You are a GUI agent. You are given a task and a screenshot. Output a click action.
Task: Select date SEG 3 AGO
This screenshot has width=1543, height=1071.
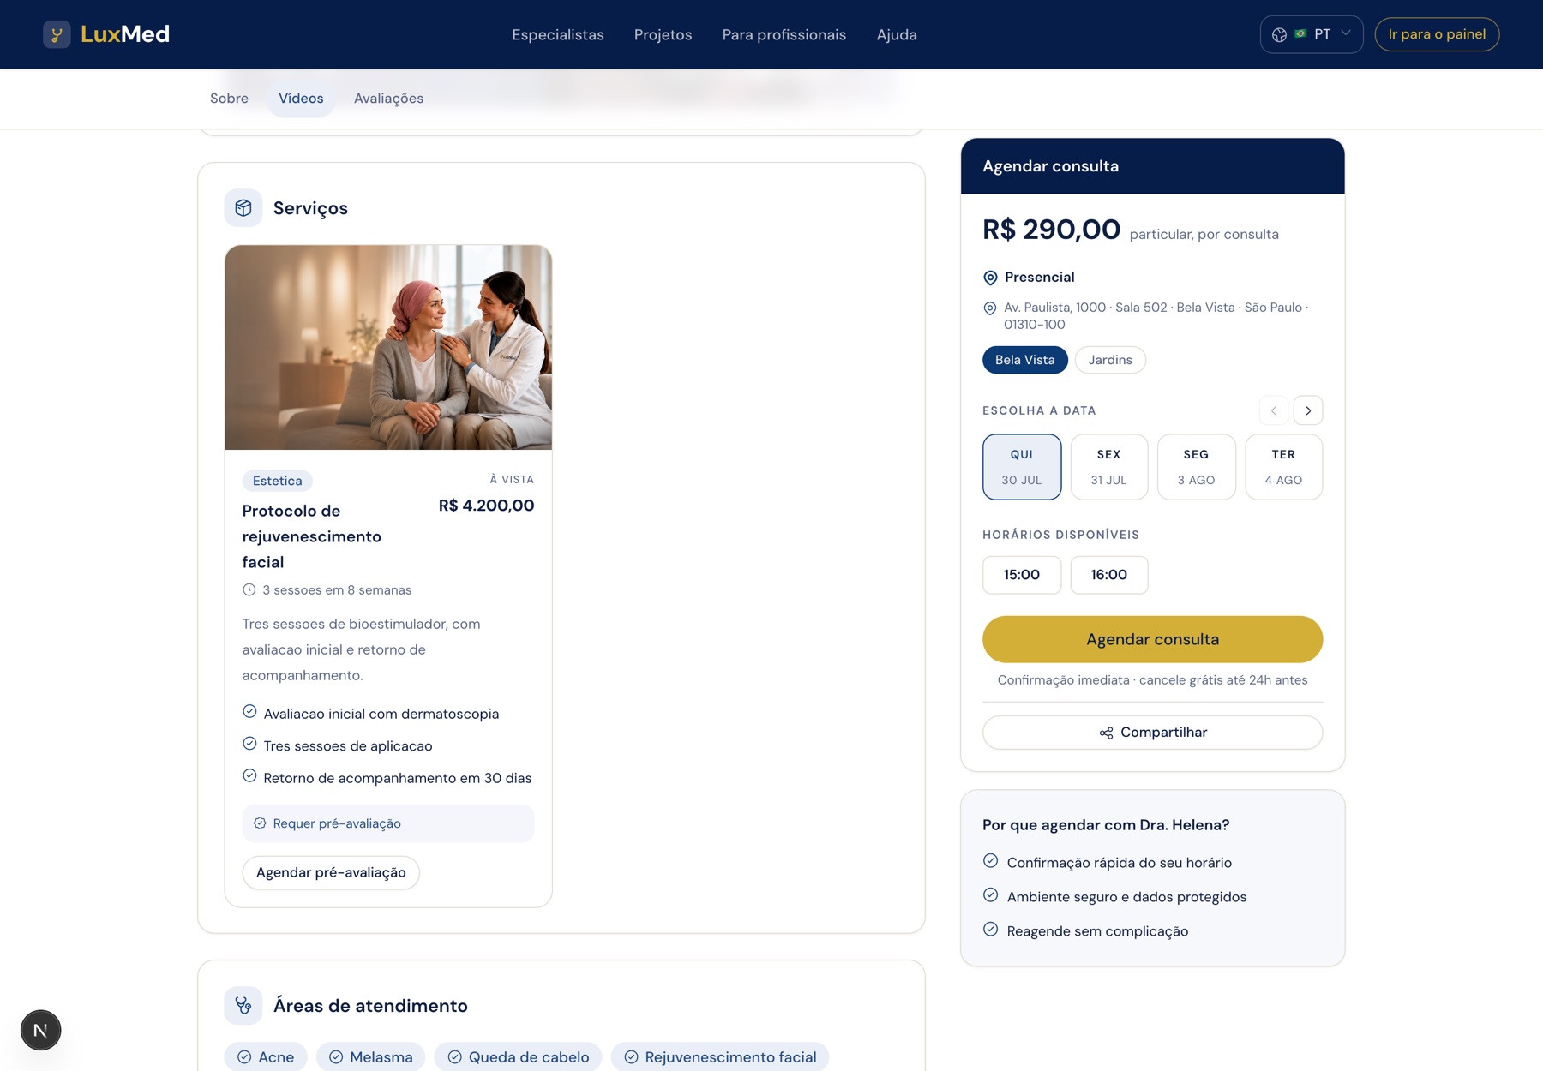tap(1196, 467)
